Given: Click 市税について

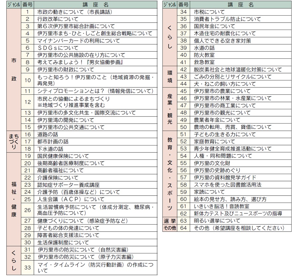Looking at the screenshot, I should pyautogui.click(x=209, y=12).
